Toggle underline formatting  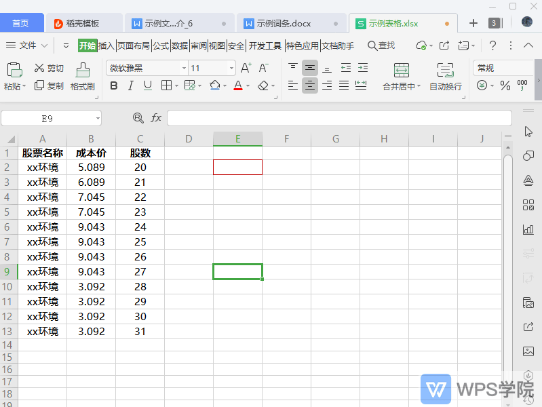click(x=147, y=86)
